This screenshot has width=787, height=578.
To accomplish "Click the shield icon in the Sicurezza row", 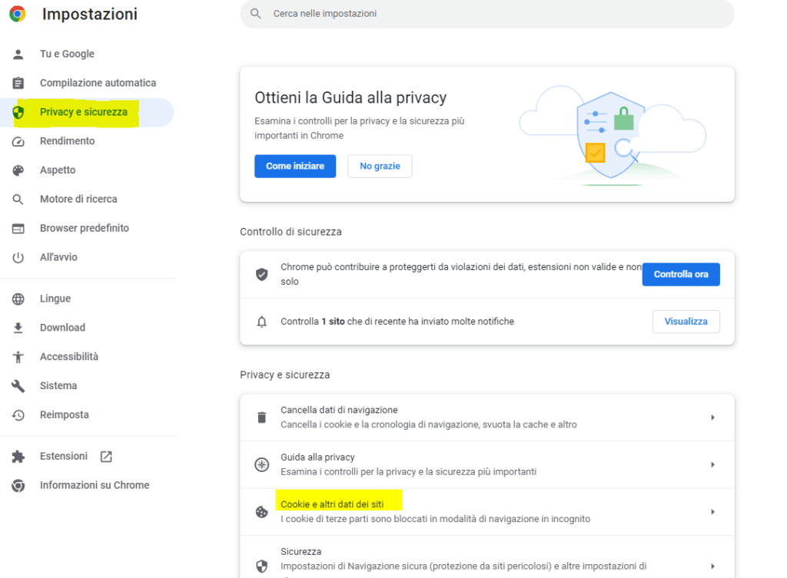I will [x=261, y=566].
